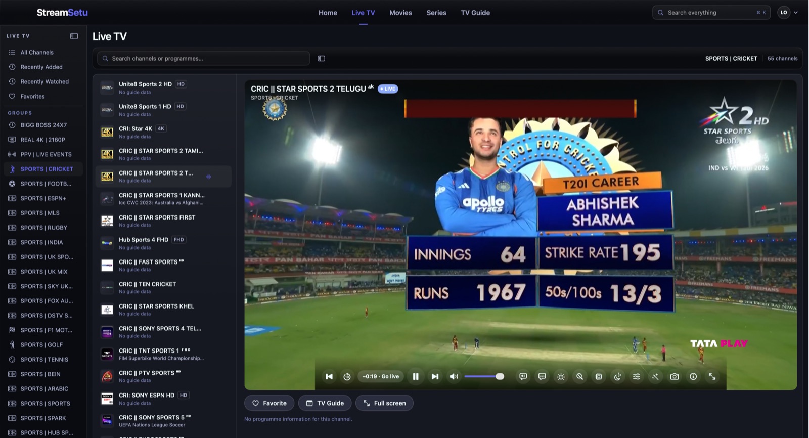The image size is (809, 438).
Task: Go to the Series tab
Action: tap(436, 13)
